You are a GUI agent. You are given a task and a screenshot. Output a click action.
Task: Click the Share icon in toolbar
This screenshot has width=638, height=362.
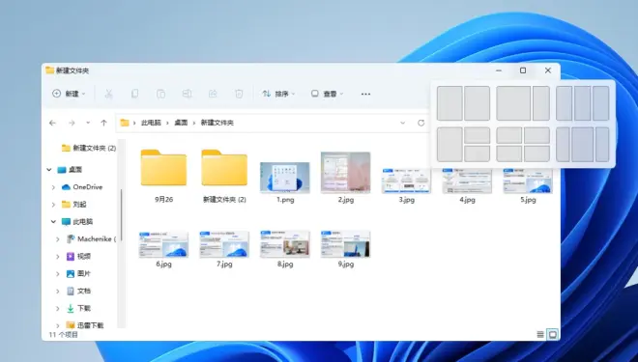[x=213, y=94]
